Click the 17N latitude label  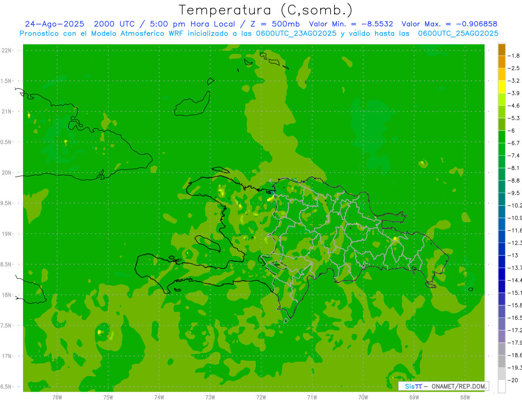pos(7,356)
